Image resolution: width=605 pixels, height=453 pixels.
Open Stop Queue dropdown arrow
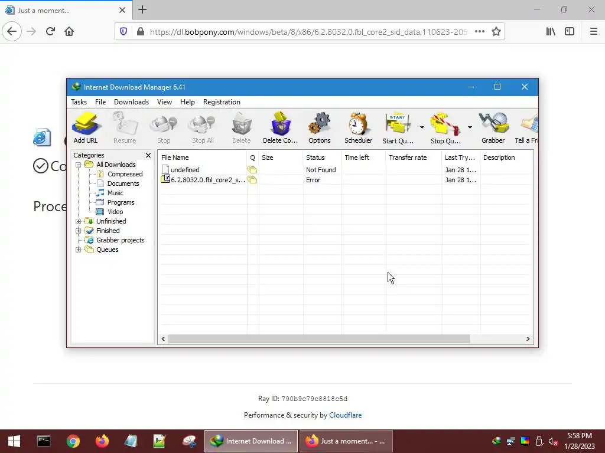click(470, 127)
